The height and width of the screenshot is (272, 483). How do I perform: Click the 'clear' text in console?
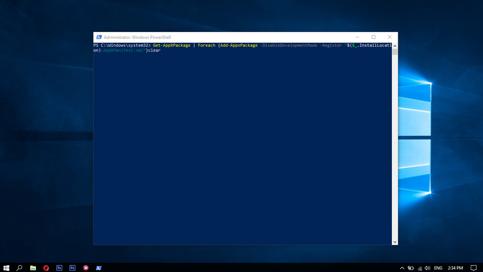154,50
